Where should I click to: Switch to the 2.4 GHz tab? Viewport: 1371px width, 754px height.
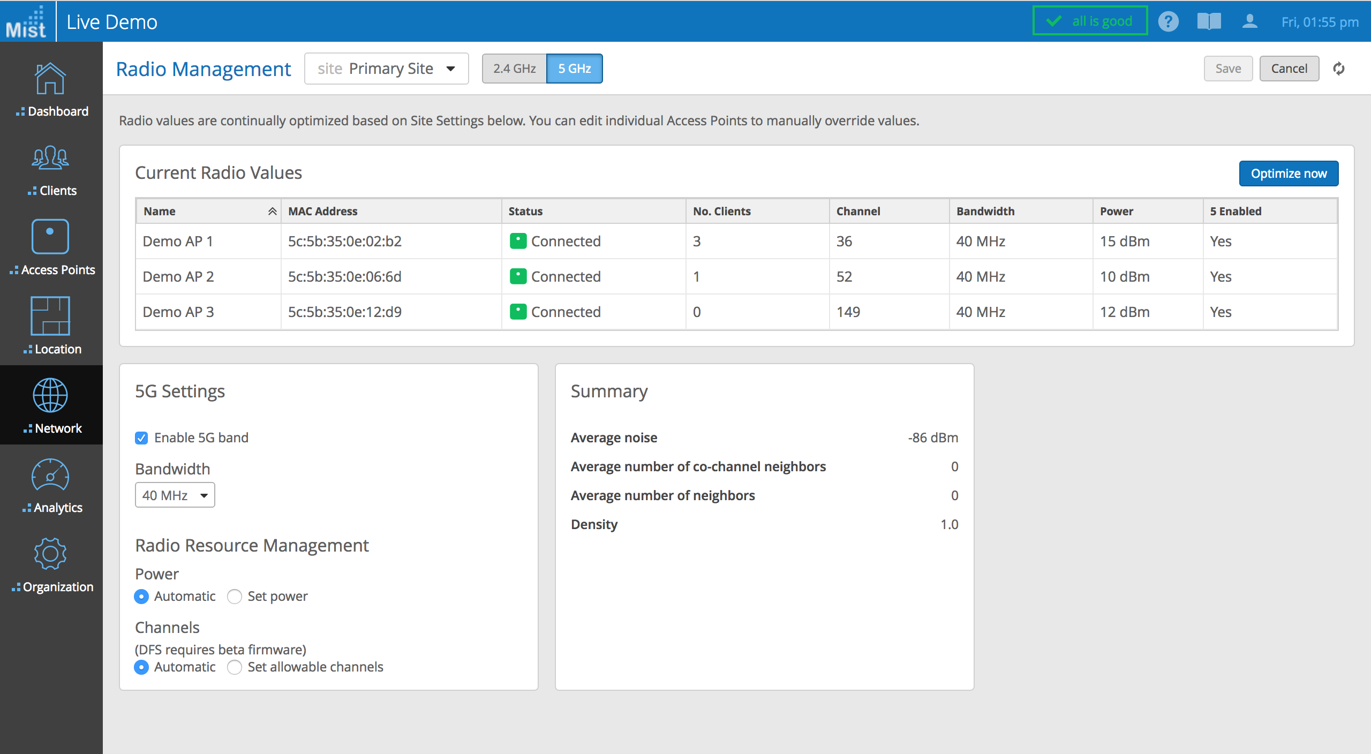tap(514, 69)
